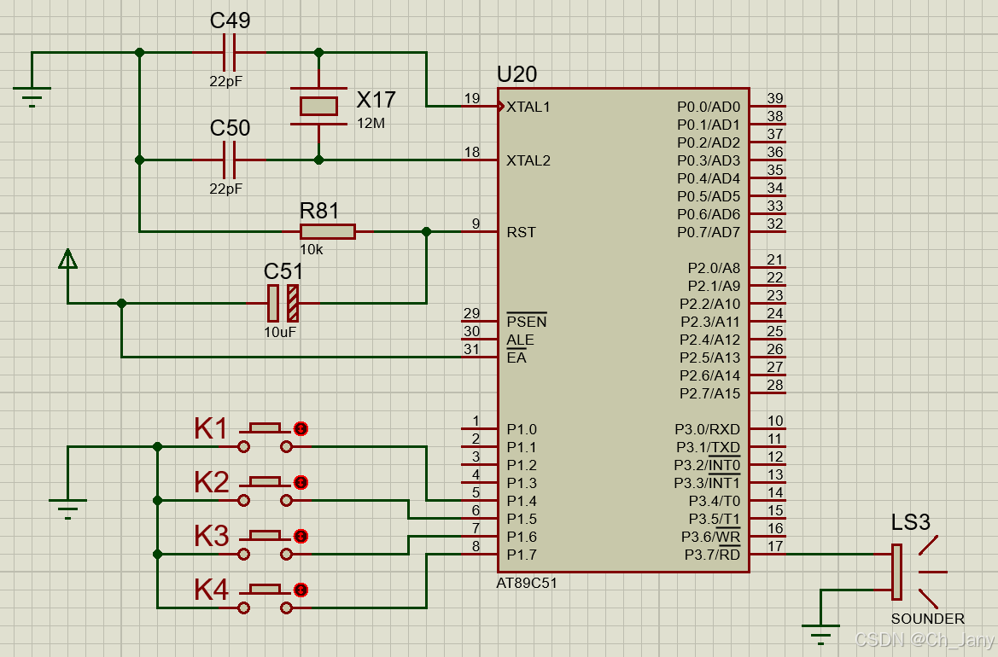
Task: Click the K3 label
Action: pos(212,536)
